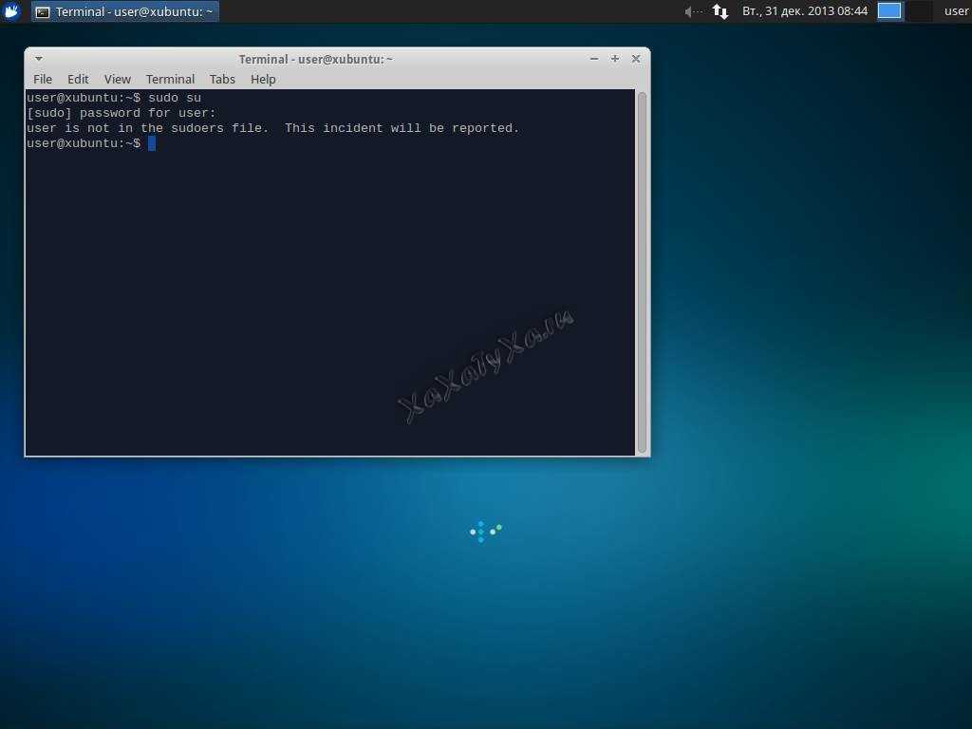Click the Terminal taskbar window button
Viewport: 972px width, 729px height.
125,11
